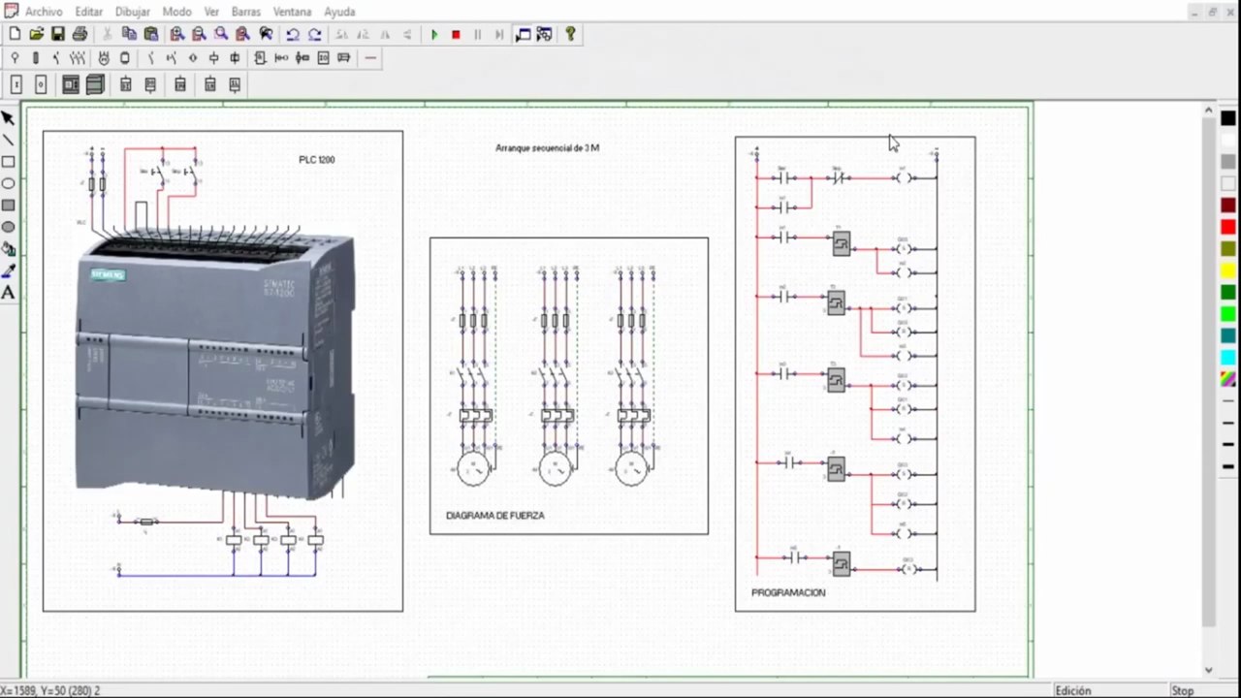Open the motors component library icon
This screenshot has width=1241, height=698.
[104, 58]
